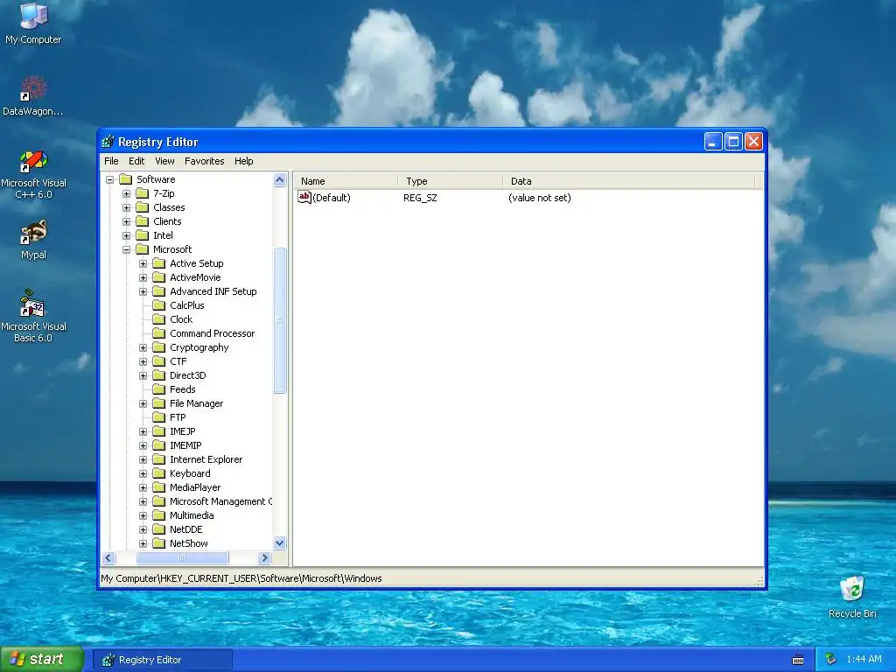Open the Start menu
The width and height of the screenshot is (896, 672).
[x=42, y=660]
